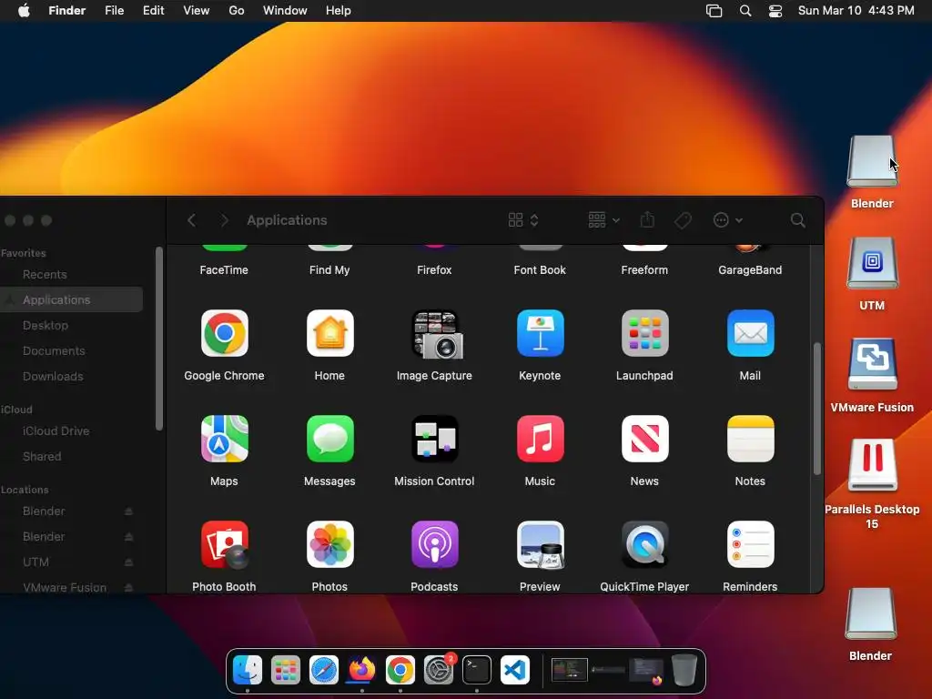
Task: Click the date and time in menu bar
Action: pyautogui.click(x=856, y=11)
